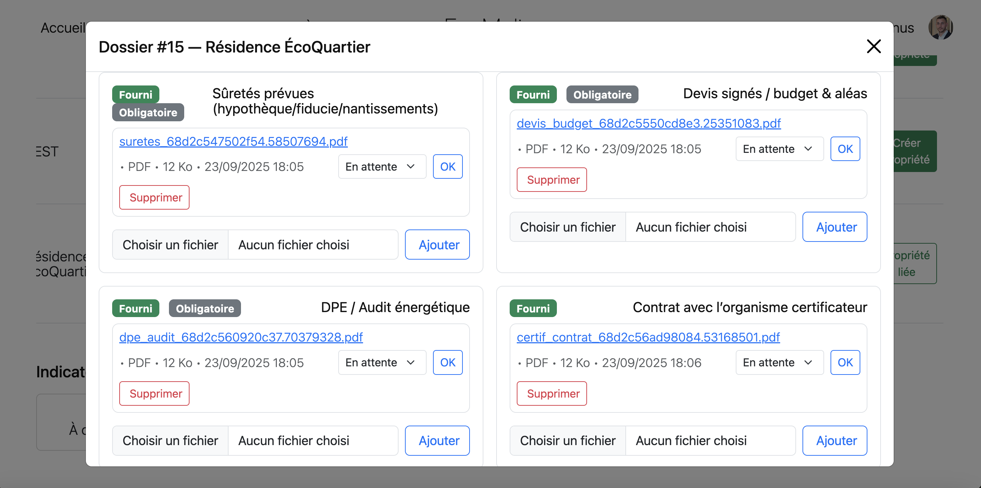Screen dimensions: 981x488
Task: Expand status dropdown for DPE audit file
Action: [x=381, y=362]
